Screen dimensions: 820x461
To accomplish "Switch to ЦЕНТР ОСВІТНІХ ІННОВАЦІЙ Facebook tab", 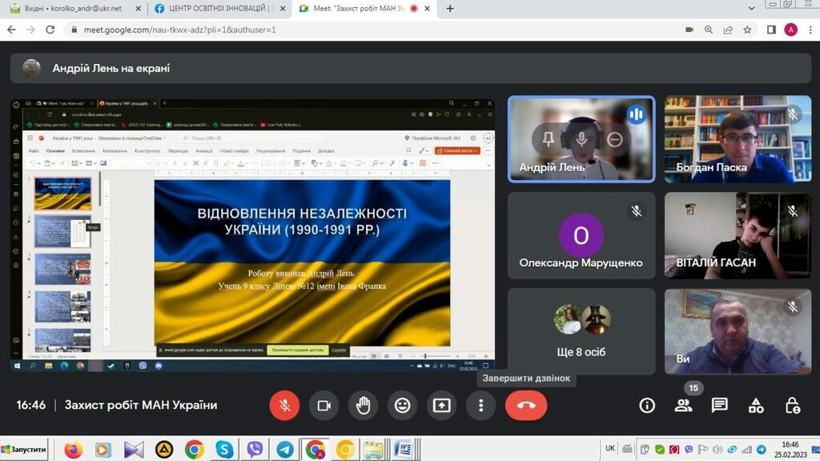I will (x=216, y=9).
